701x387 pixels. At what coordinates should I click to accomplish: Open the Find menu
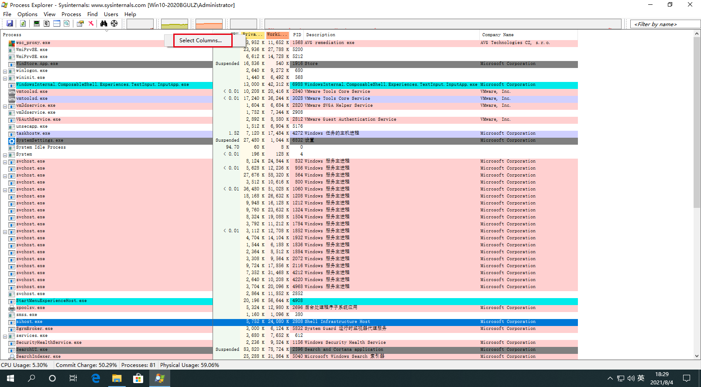tap(93, 14)
